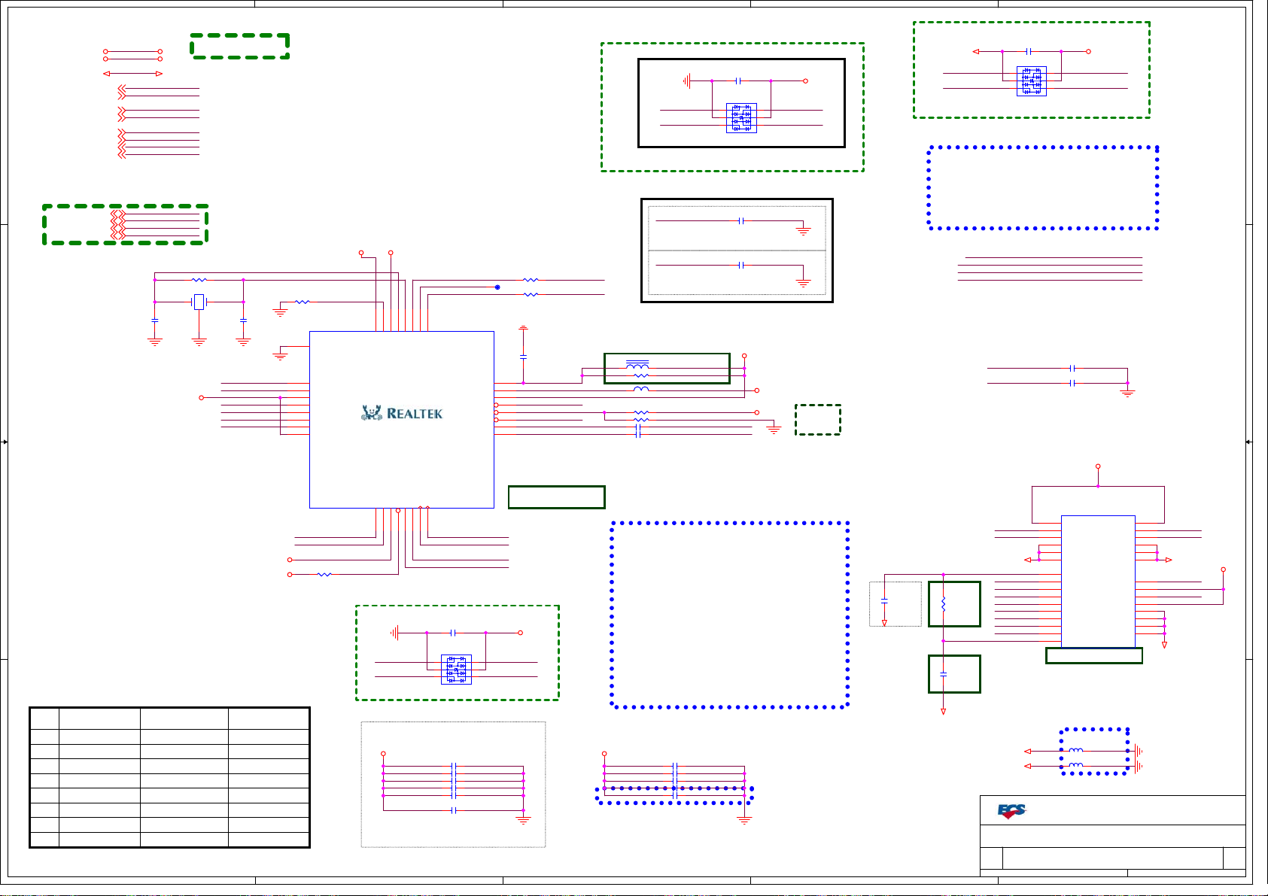Viewport: 1268px width, 896px height.
Task: Click the Realtek logo on the main chip
Action: [402, 412]
